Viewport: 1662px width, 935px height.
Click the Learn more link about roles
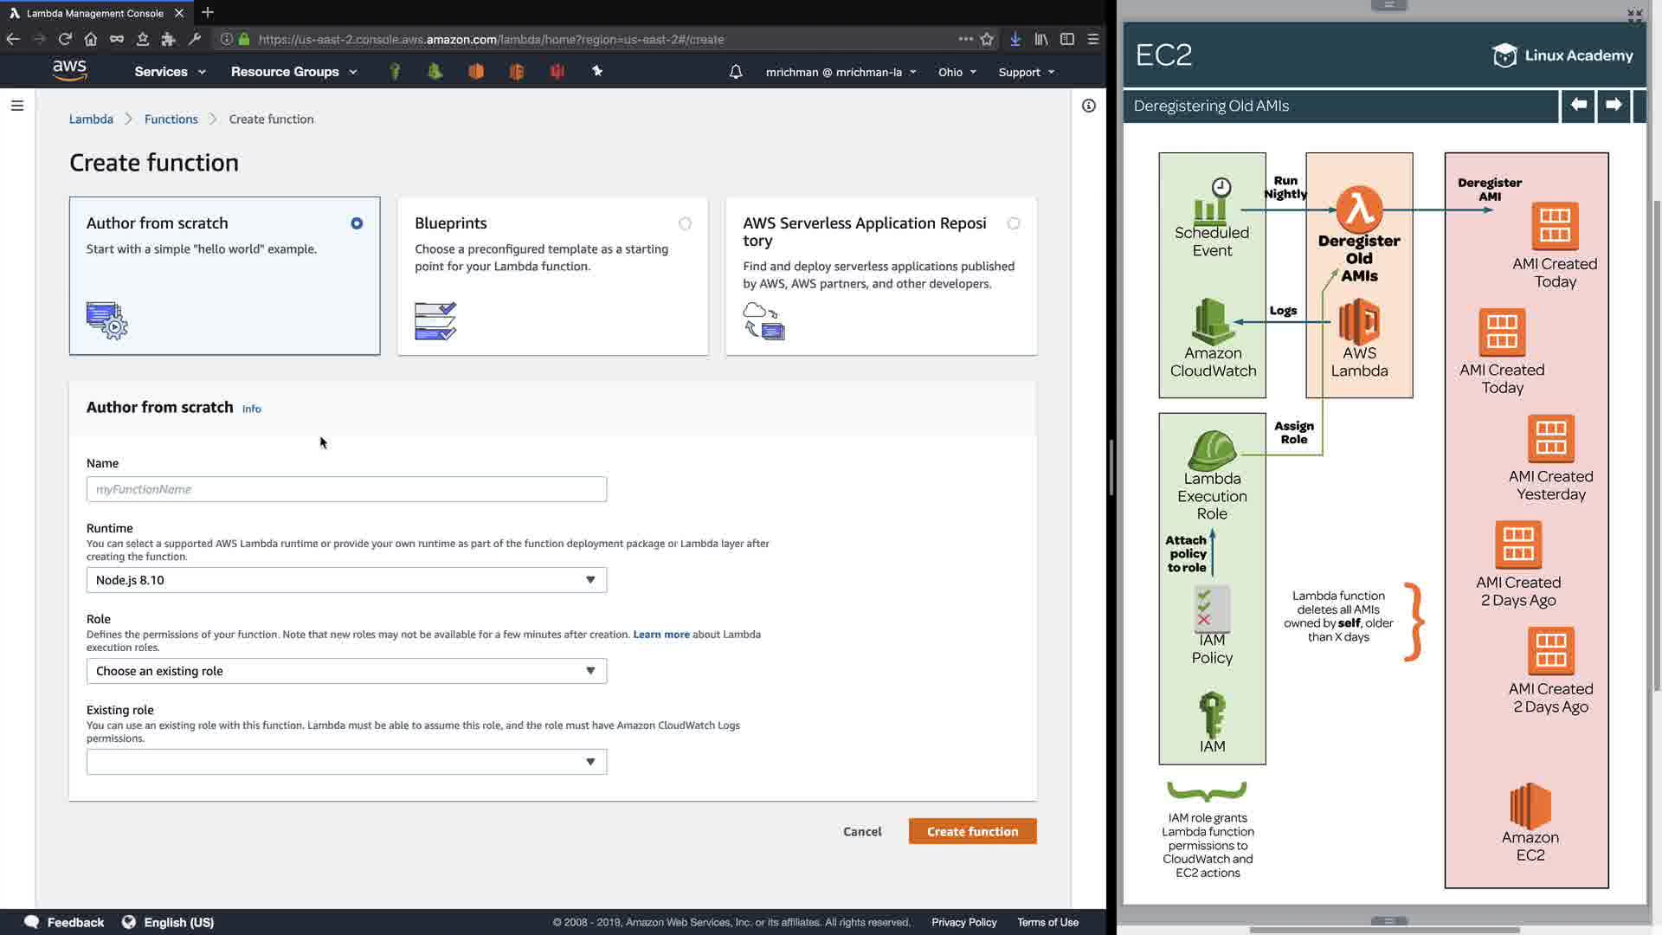click(x=661, y=635)
